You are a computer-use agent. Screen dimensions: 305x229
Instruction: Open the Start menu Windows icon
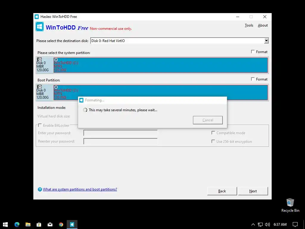click(5, 225)
